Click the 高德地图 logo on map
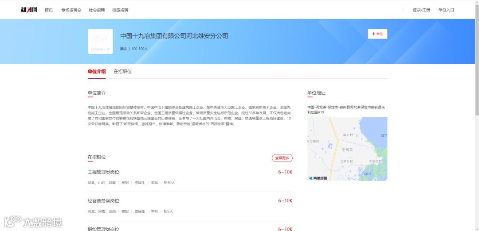 [318, 178]
